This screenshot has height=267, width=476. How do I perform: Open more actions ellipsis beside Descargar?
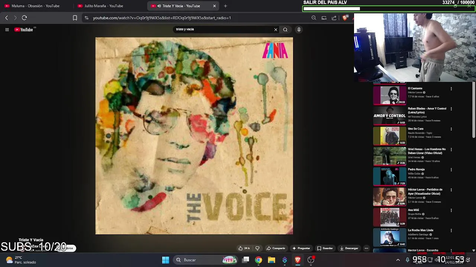point(366,248)
